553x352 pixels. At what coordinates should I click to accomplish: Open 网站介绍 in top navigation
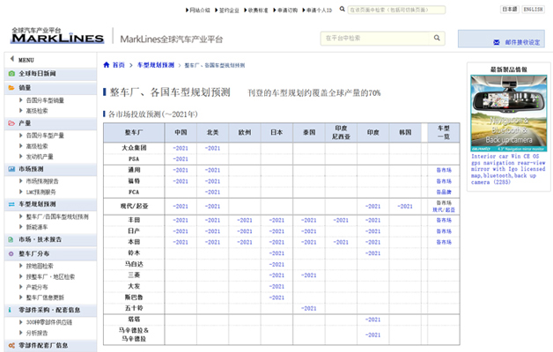coord(198,11)
